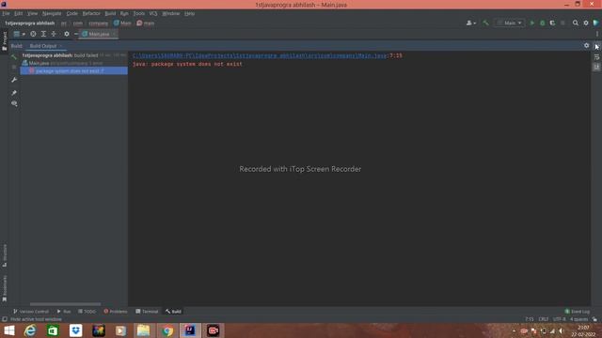Run with coverage using the shield icon
602x338 pixels.
pos(552,23)
